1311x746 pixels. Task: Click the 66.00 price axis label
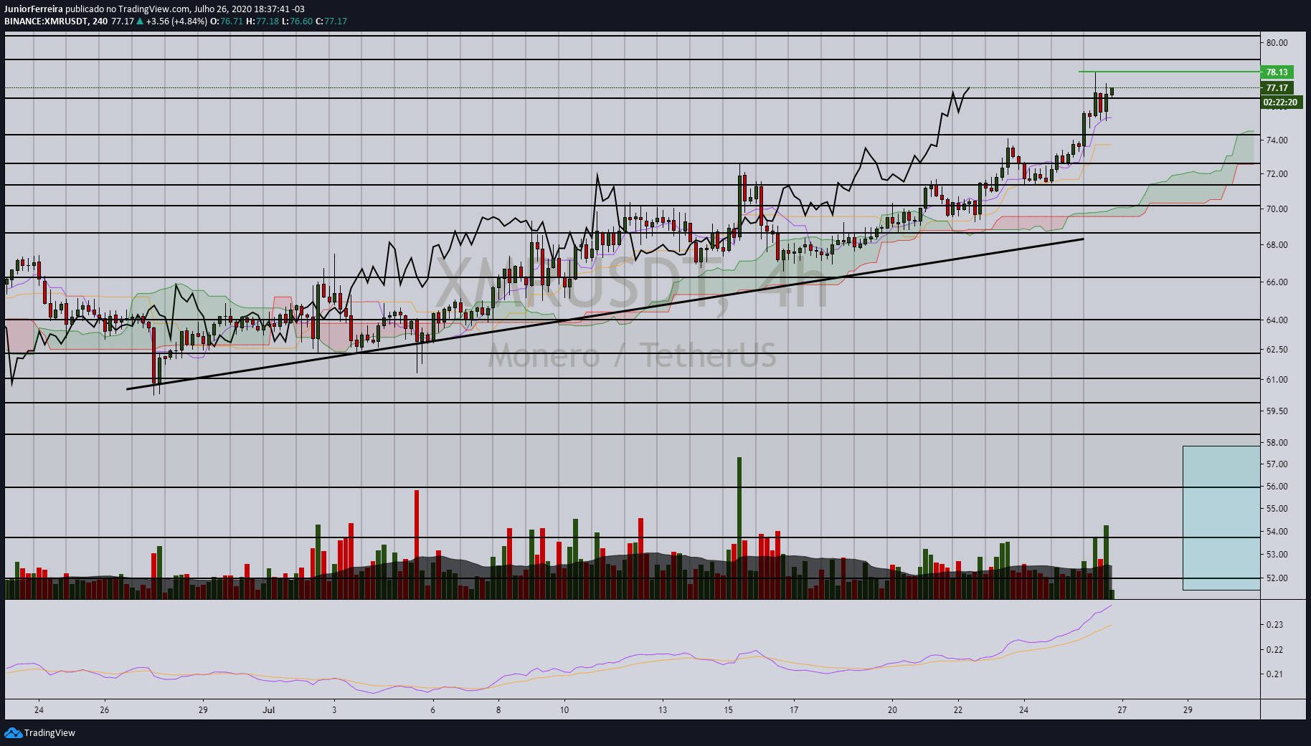[x=1277, y=282]
